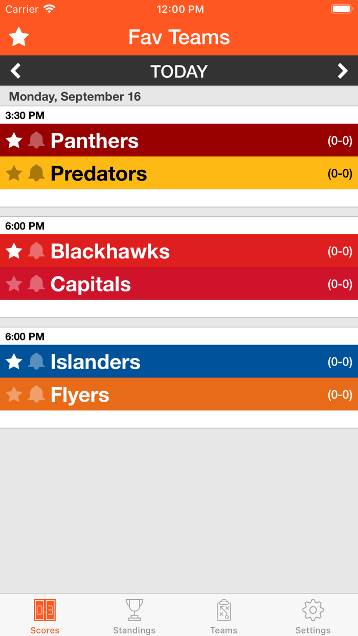The image size is (358, 636).
Task: Go to next day with right chevron
Action: click(343, 71)
